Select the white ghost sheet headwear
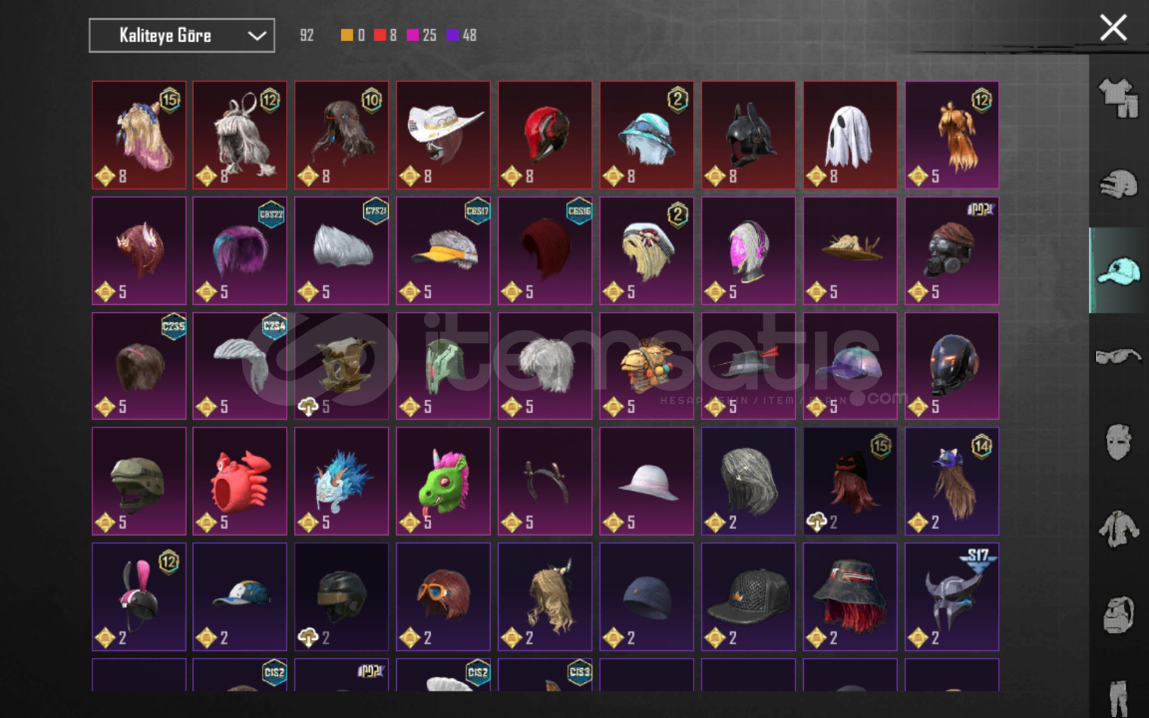This screenshot has width=1149, height=718. (x=850, y=135)
